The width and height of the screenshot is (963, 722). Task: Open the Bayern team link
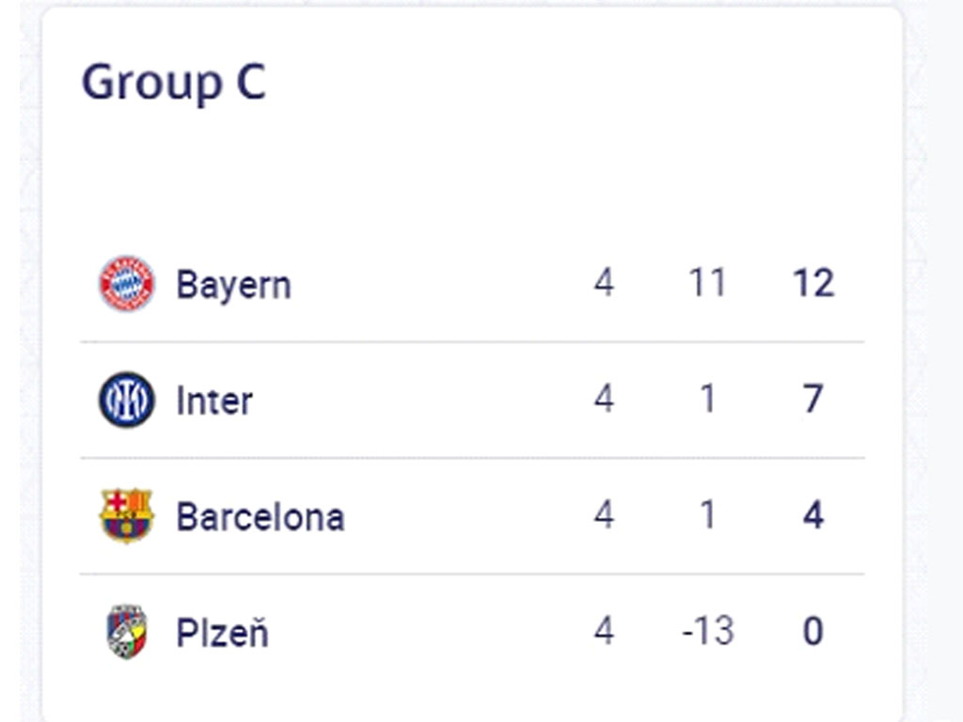pos(233,284)
